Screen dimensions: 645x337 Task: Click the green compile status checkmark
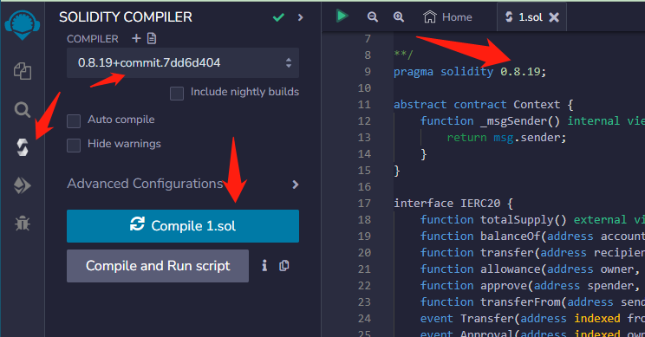tap(278, 17)
